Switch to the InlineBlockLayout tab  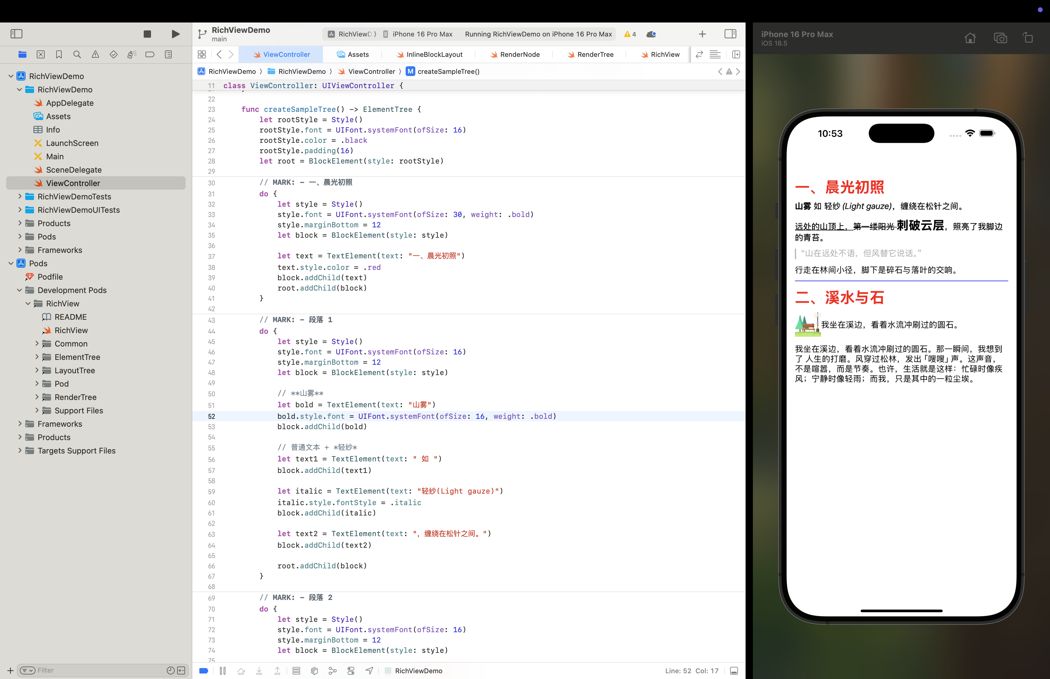pyautogui.click(x=434, y=54)
